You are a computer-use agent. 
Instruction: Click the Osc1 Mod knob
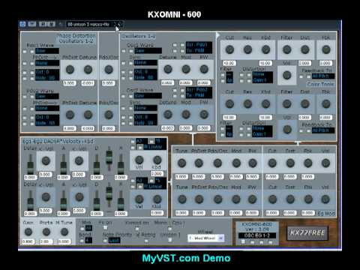coord(186,69)
